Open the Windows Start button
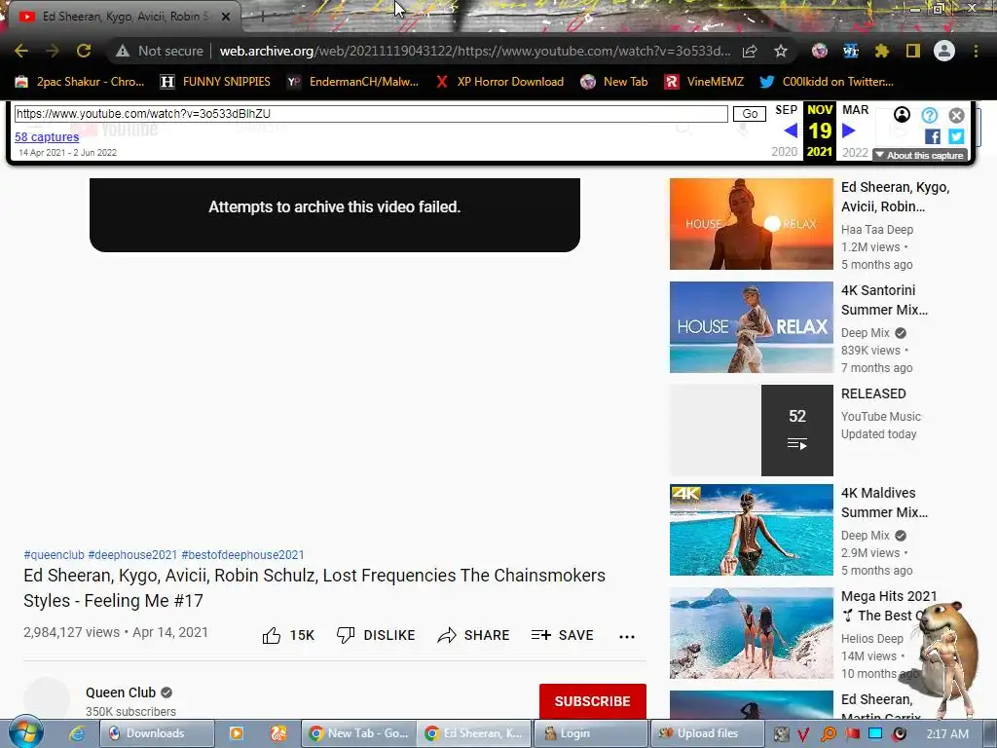The height and width of the screenshot is (748, 997). coord(25,732)
